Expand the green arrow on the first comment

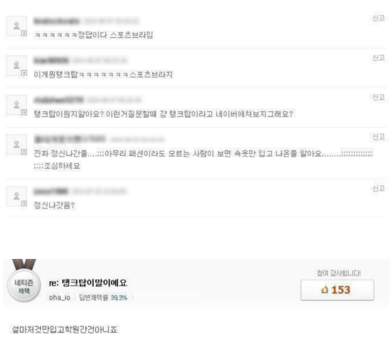pos(24,33)
